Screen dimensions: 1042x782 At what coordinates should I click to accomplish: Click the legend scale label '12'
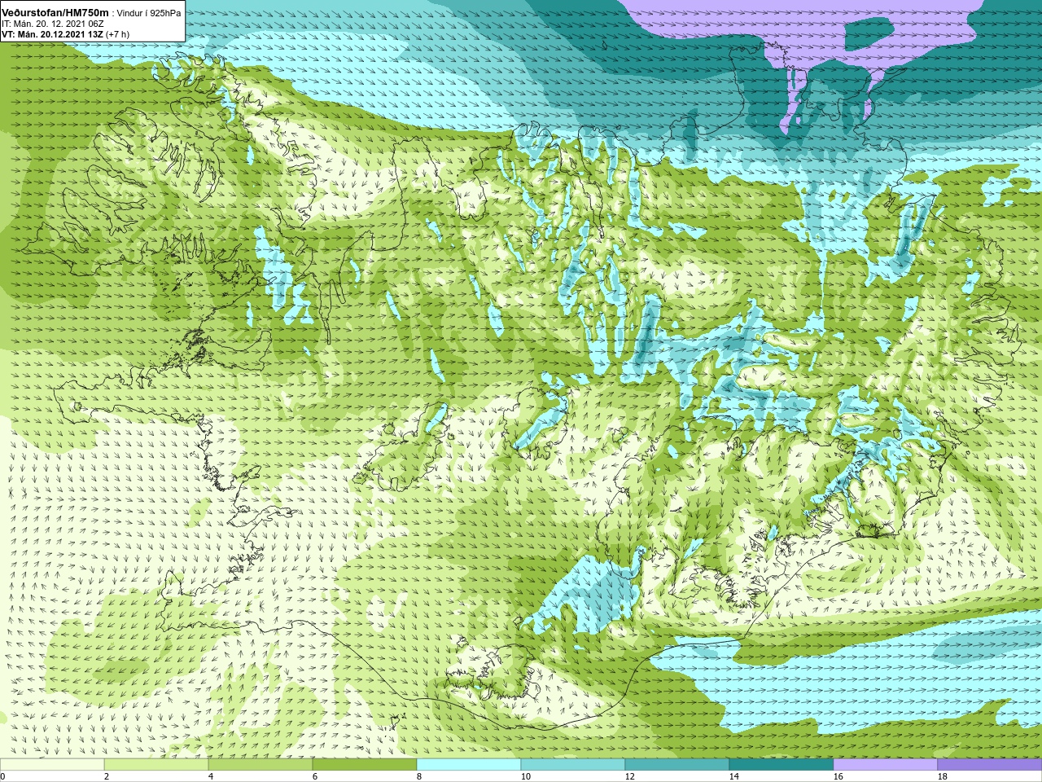pyautogui.click(x=630, y=776)
